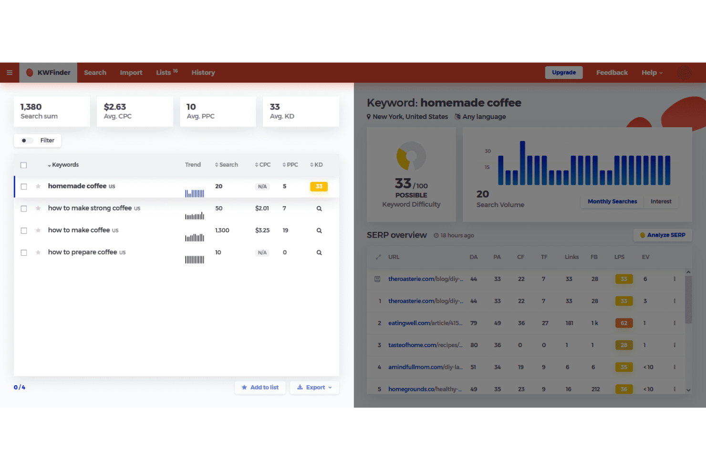Viewport: 706px width, 470px height.
Task: Click the SERP overview vertical scrollbar thumb
Action: pos(688,300)
